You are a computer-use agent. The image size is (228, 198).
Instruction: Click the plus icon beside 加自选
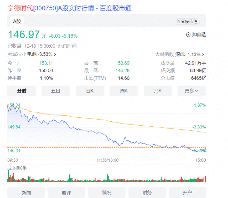[x=188, y=35]
